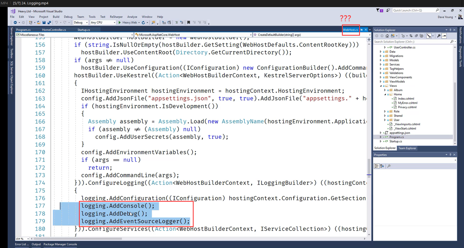Click the nested files view icon in Solution Explorer
464x248 pixels.
(429, 36)
